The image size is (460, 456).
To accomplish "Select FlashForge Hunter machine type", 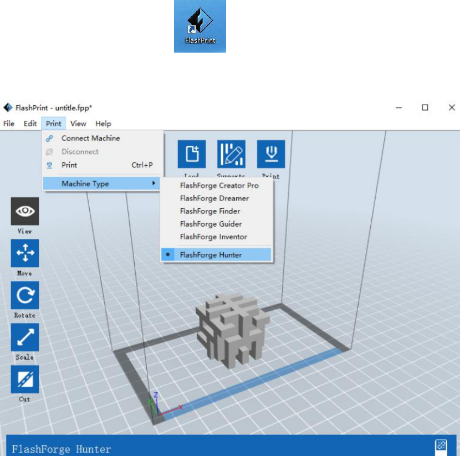I will [x=217, y=254].
